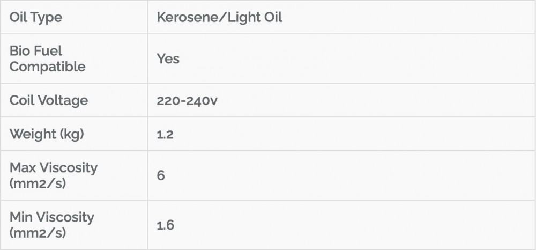Select the 'Yes' value for Bio Fuel
The height and width of the screenshot is (250, 536).
pos(168,58)
